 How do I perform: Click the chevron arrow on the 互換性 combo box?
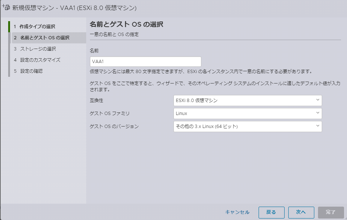(x=317, y=100)
